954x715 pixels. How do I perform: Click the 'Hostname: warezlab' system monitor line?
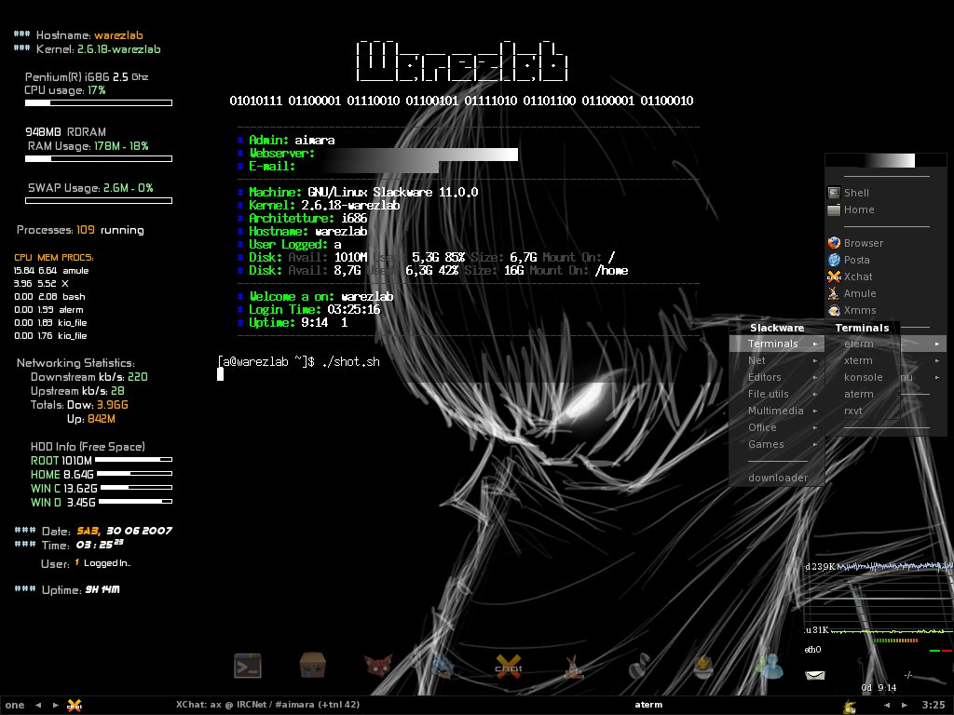click(x=78, y=35)
